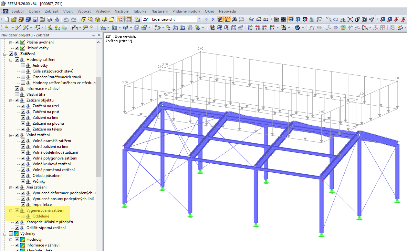Toggle load values x.xx icon
407x251 pixels.
click(227, 19)
